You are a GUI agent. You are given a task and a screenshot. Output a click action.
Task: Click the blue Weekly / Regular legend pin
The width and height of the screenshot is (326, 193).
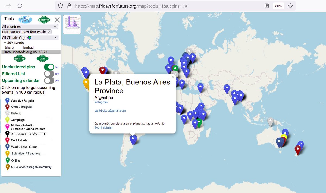[7, 101]
